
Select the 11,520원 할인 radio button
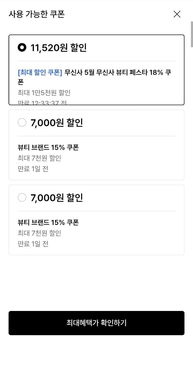(22, 48)
